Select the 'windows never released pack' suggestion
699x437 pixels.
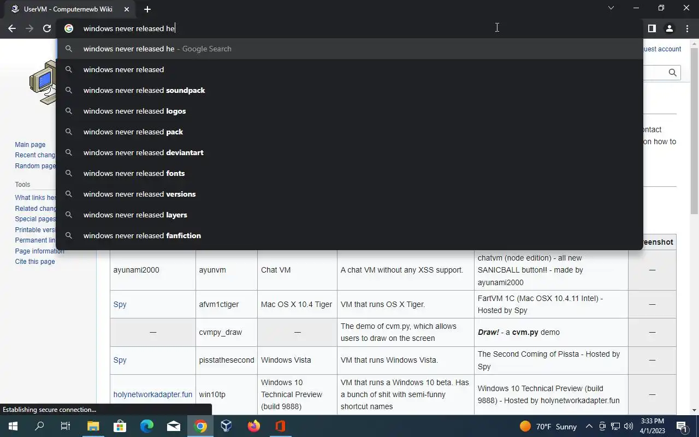click(x=349, y=132)
